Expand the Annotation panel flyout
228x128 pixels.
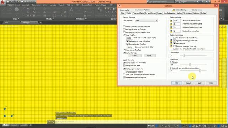(x=81, y=19)
